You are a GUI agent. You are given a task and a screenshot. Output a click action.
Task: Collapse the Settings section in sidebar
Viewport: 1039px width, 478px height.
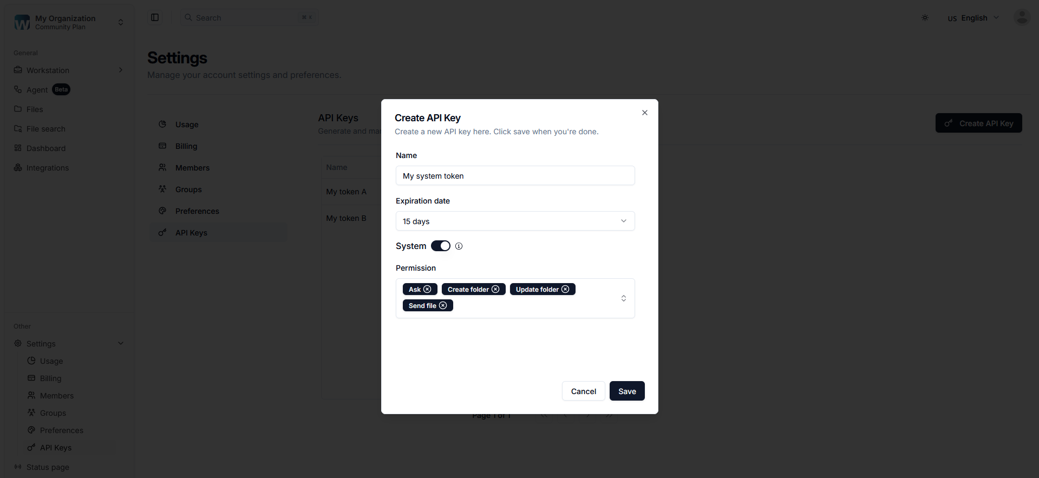[120, 343]
